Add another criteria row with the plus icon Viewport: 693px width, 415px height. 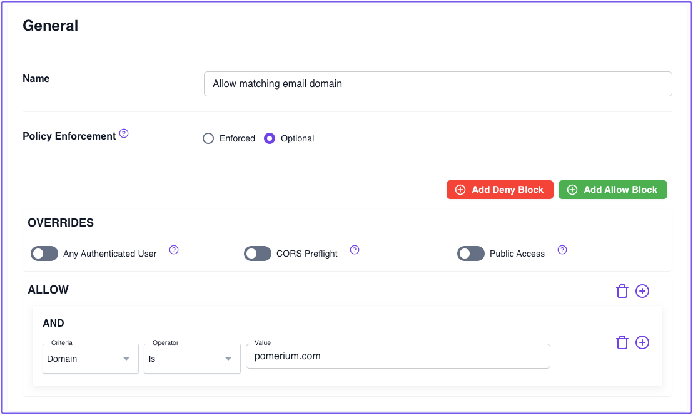click(642, 342)
